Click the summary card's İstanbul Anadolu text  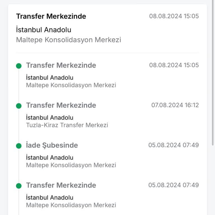click(x=44, y=30)
